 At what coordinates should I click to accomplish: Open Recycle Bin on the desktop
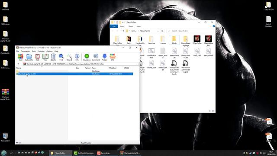(x=5, y=137)
